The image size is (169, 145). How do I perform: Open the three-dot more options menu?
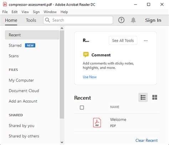[145, 41]
